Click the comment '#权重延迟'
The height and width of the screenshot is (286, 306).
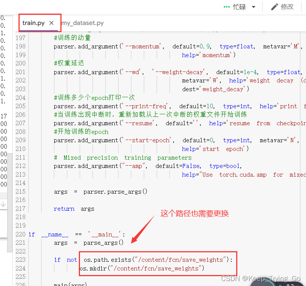pos(69,63)
